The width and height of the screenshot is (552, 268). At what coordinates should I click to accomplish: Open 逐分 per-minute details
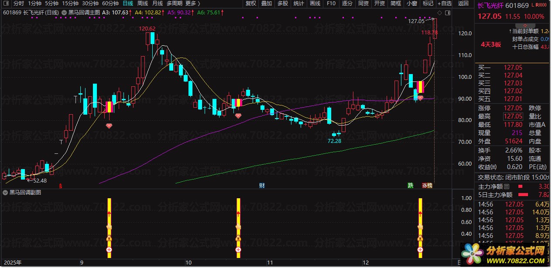[x=347, y=3]
